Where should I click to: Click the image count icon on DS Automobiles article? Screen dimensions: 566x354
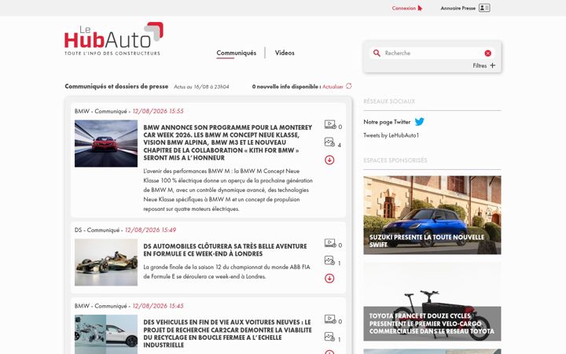pos(329,260)
